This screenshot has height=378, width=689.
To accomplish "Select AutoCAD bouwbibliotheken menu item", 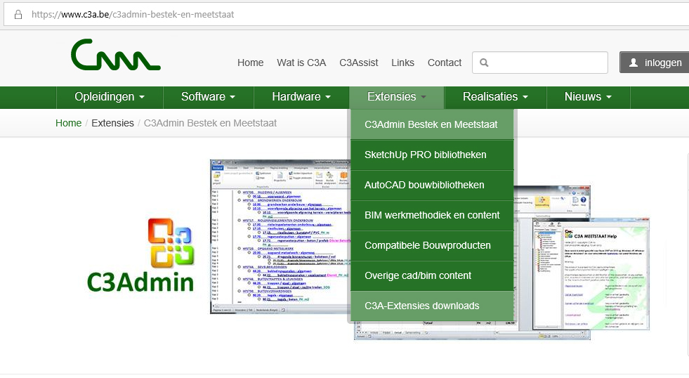I will click(432, 185).
